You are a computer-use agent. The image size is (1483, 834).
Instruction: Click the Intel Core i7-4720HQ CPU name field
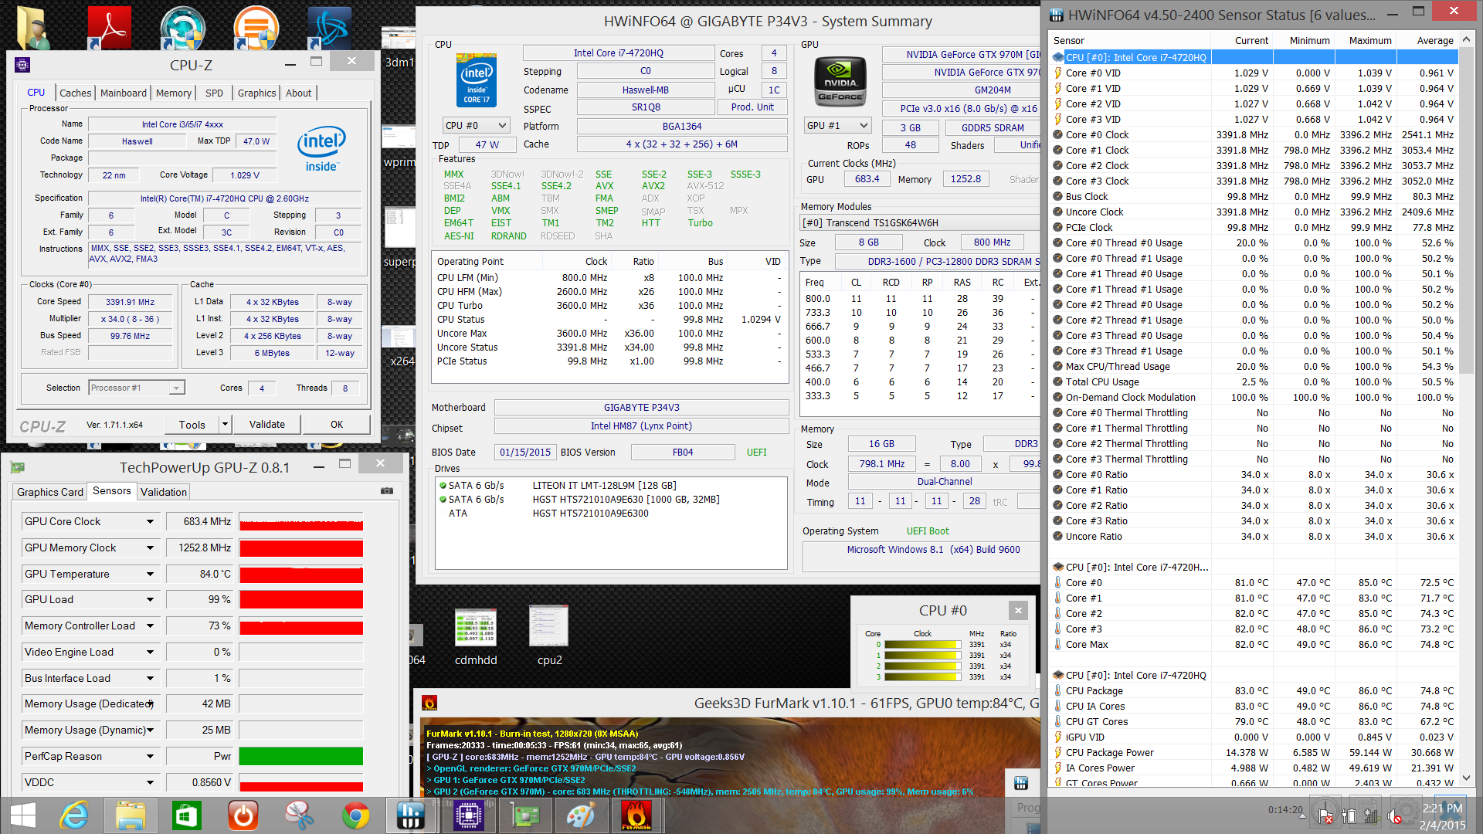pyautogui.click(x=618, y=53)
